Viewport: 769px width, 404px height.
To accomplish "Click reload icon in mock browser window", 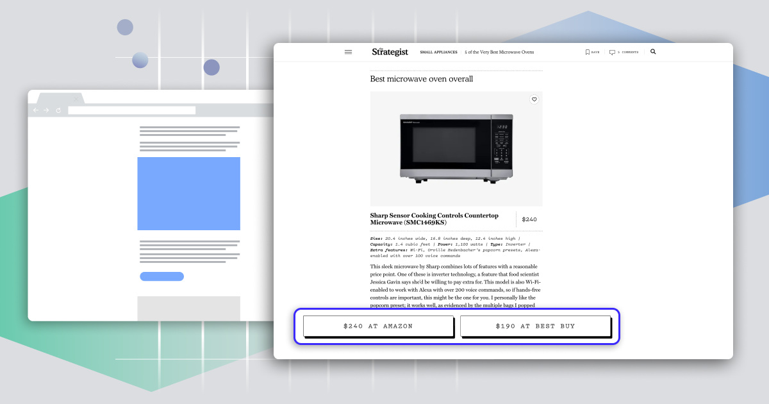I will pyautogui.click(x=58, y=110).
